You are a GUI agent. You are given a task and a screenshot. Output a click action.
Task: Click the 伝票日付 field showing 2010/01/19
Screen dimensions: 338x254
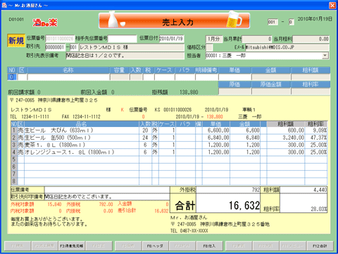[171, 39]
